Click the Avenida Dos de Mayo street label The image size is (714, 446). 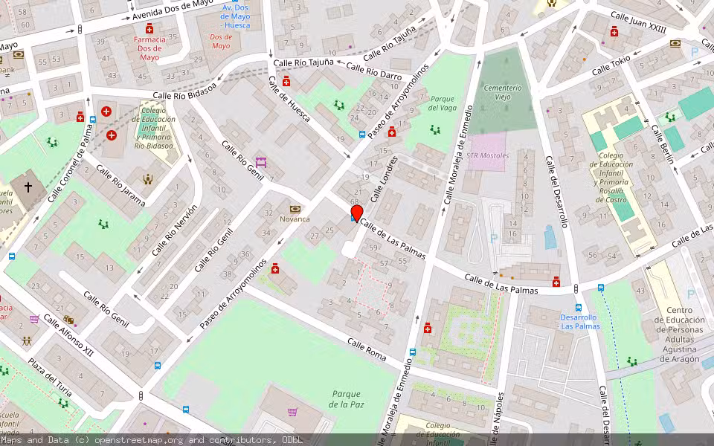pyautogui.click(x=173, y=10)
